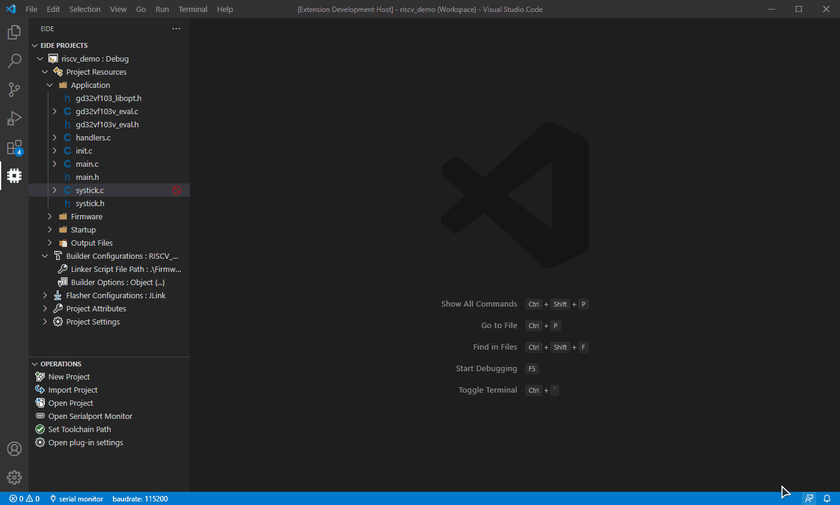Viewport: 840px width, 505px height.
Task: Click New Project operation
Action: pyautogui.click(x=69, y=377)
